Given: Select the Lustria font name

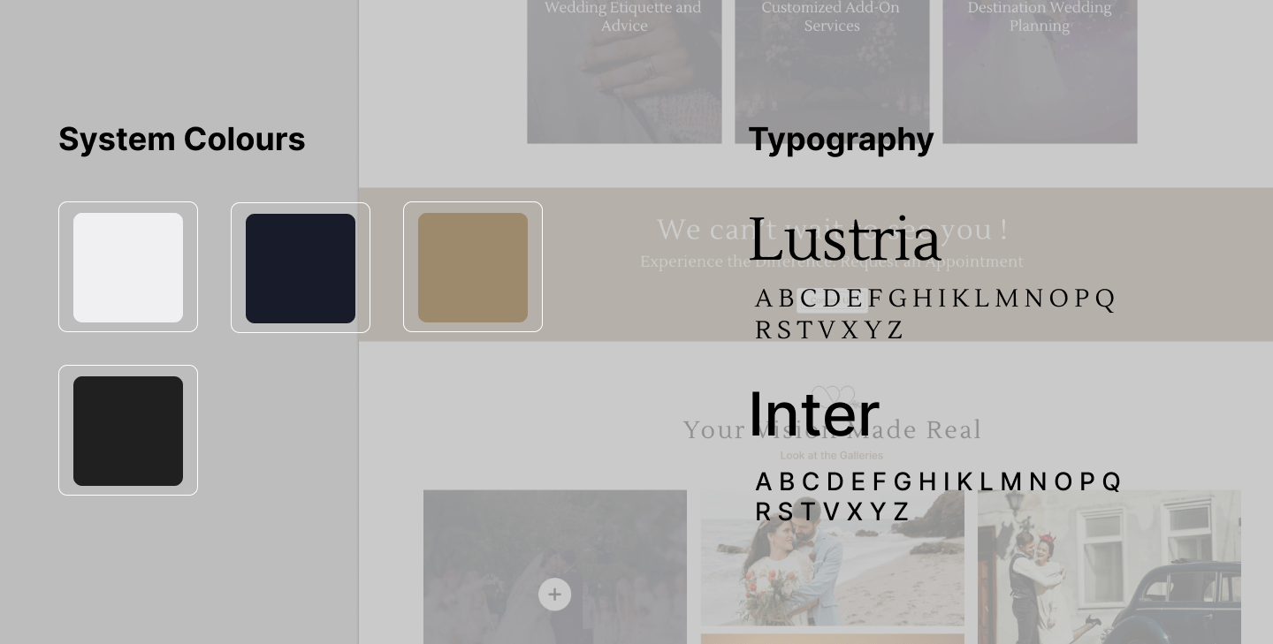Looking at the screenshot, I should [844, 239].
